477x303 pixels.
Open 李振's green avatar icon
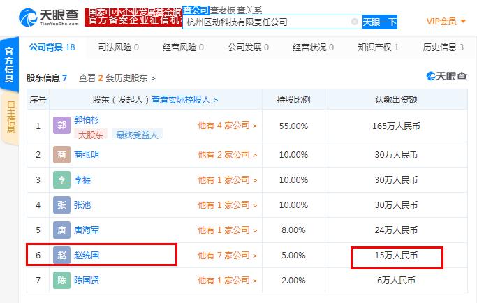(x=61, y=180)
